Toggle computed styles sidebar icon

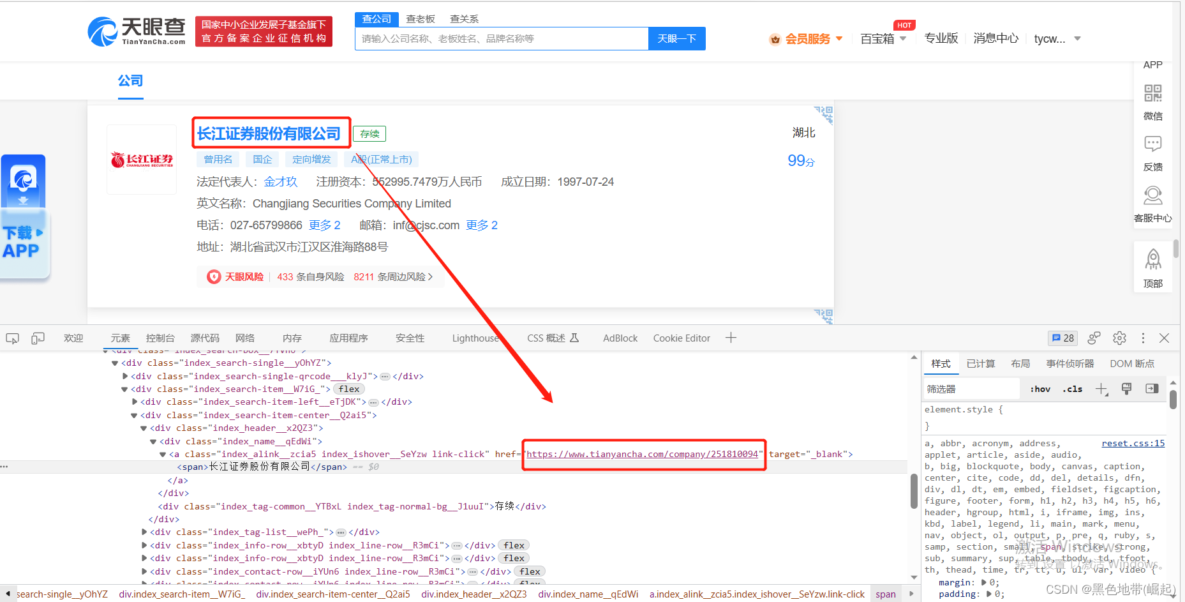tap(1152, 389)
